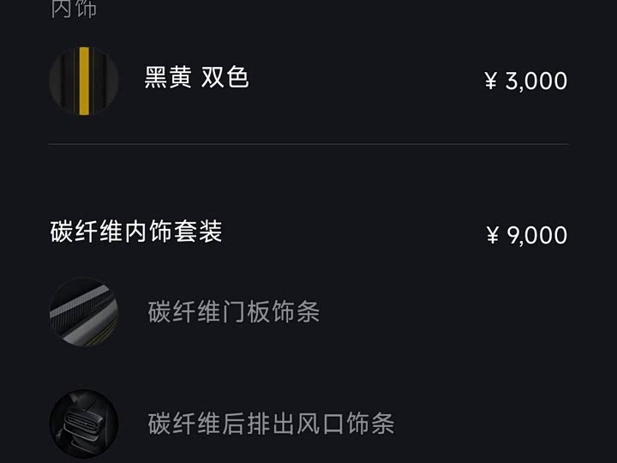Tap the divider line below the interior option
This screenshot has height=463, width=617.
click(308, 144)
